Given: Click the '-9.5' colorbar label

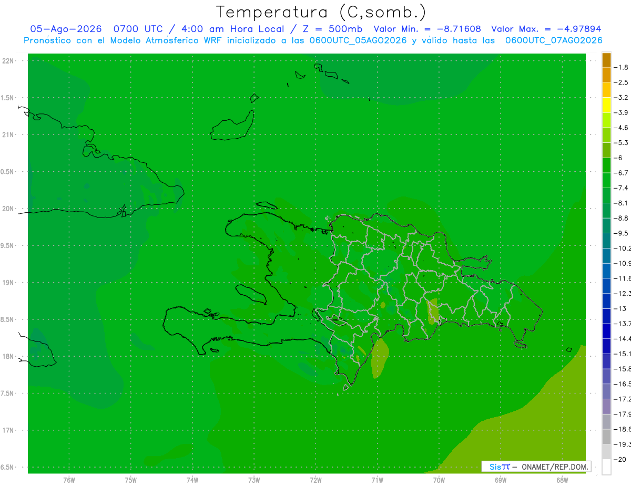Looking at the screenshot, I should point(621,233).
